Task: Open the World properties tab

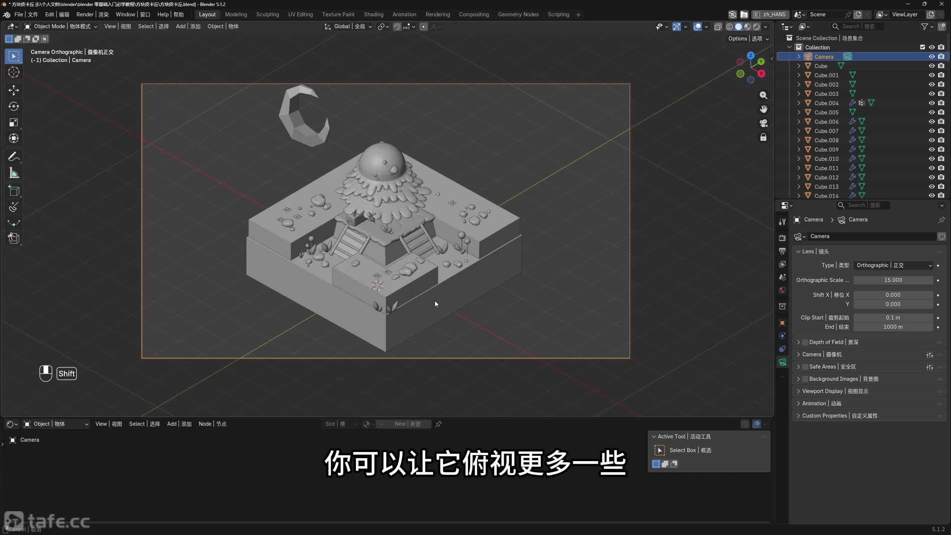Action: coord(782,290)
